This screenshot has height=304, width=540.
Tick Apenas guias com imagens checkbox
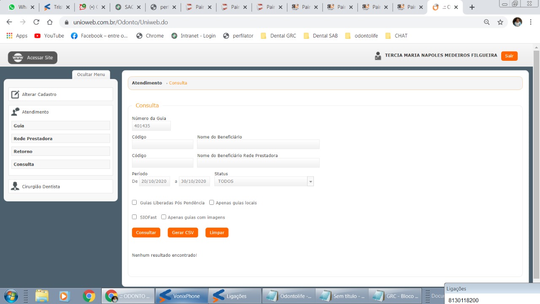[x=164, y=217]
